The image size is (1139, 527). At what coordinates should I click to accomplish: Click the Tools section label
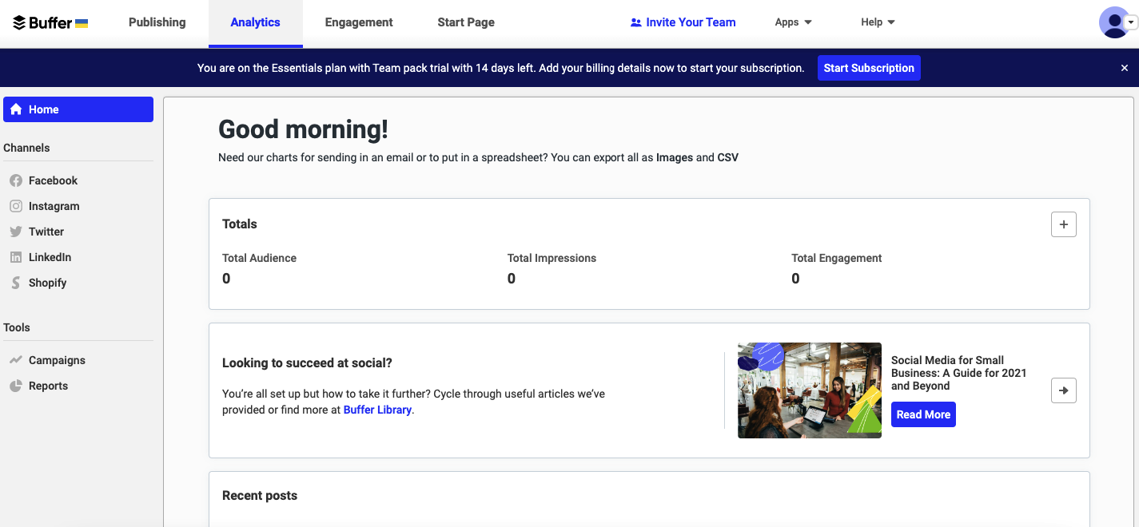17,327
